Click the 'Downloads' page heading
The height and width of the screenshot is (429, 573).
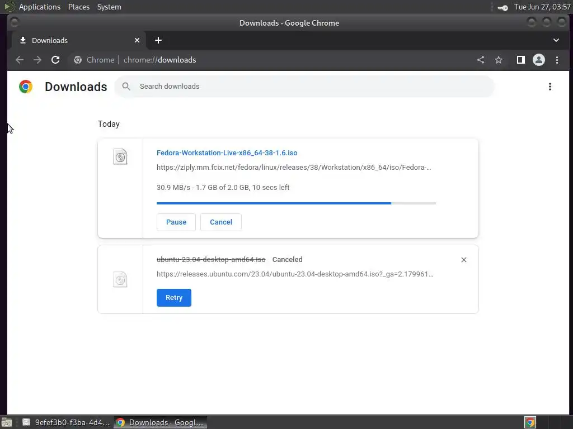tap(76, 87)
